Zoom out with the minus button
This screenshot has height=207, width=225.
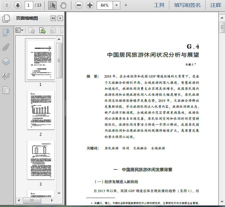pyautogui.click(x=79, y=5)
